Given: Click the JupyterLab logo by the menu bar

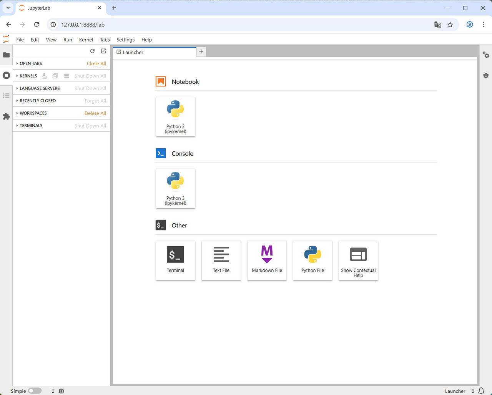Looking at the screenshot, I should (6, 39).
